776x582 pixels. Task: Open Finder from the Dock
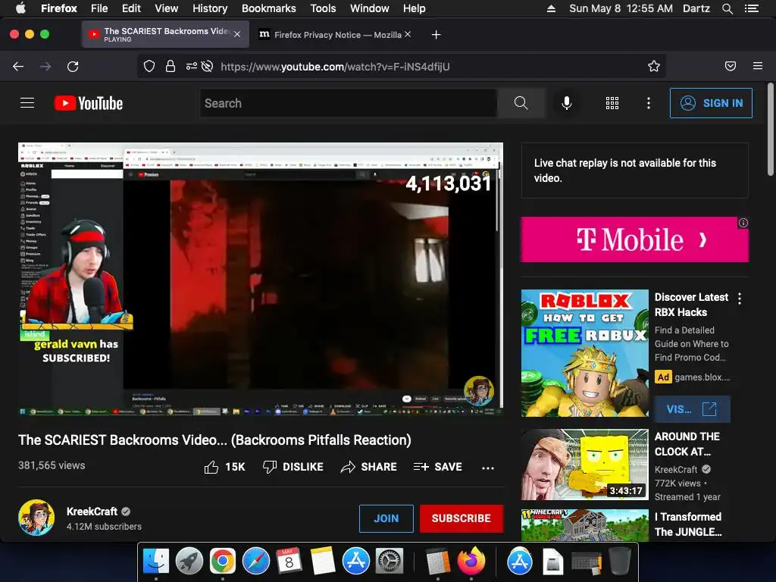coord(155,562)
